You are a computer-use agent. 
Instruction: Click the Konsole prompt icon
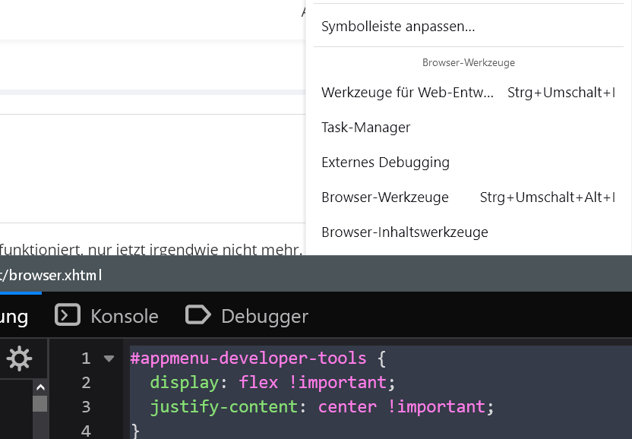pos(68,315)
